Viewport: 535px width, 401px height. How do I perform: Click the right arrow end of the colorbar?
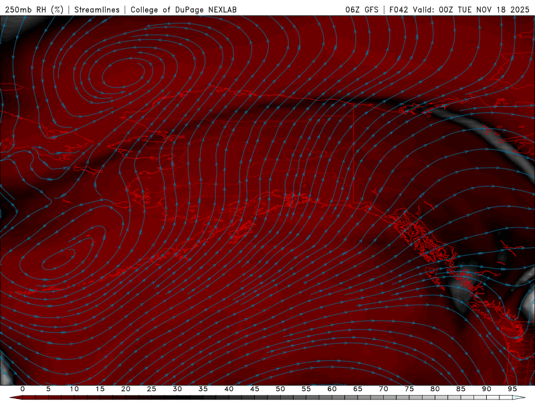click(519, 398)
